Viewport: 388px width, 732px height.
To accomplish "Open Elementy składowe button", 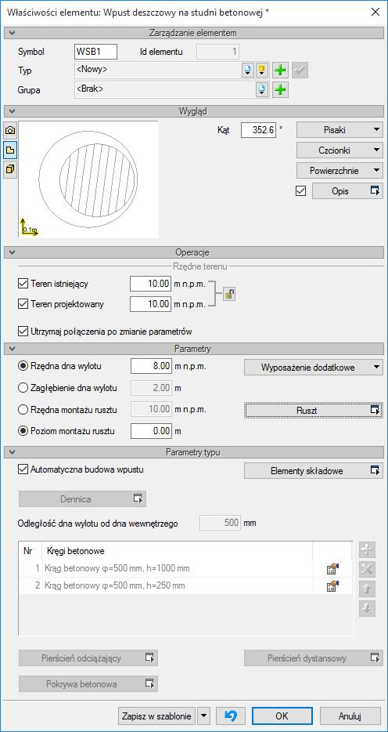I will [x=314, y=471].
